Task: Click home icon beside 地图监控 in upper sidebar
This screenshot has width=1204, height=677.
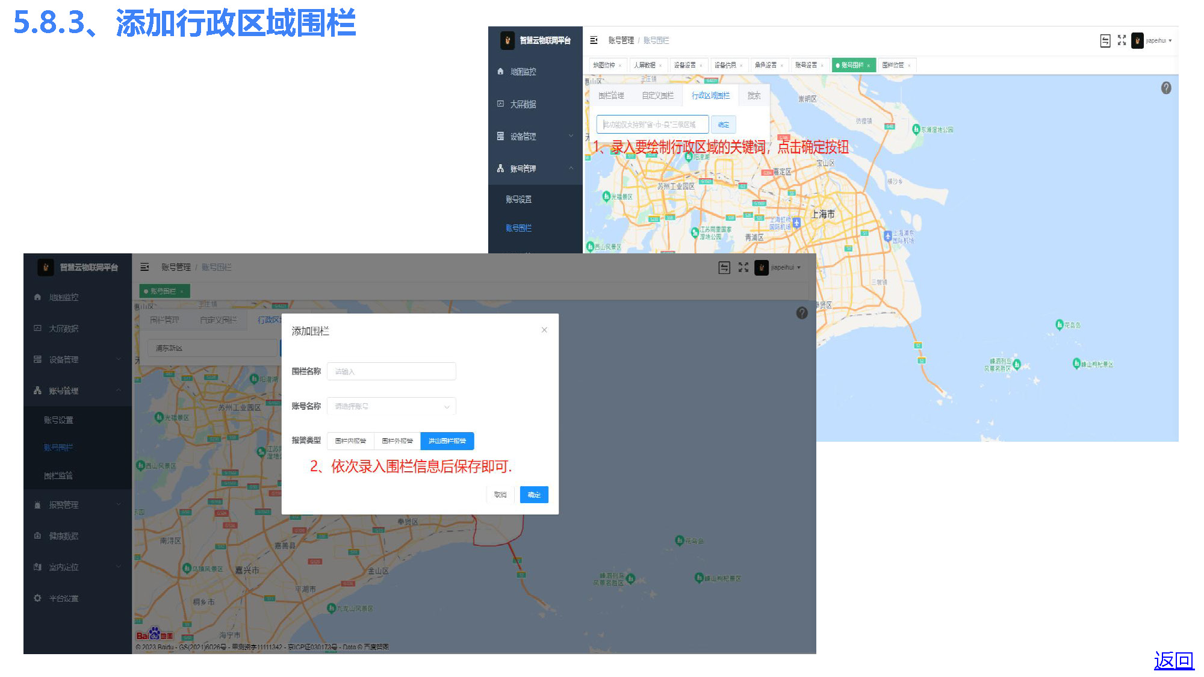Action: [x=500, y=71]
